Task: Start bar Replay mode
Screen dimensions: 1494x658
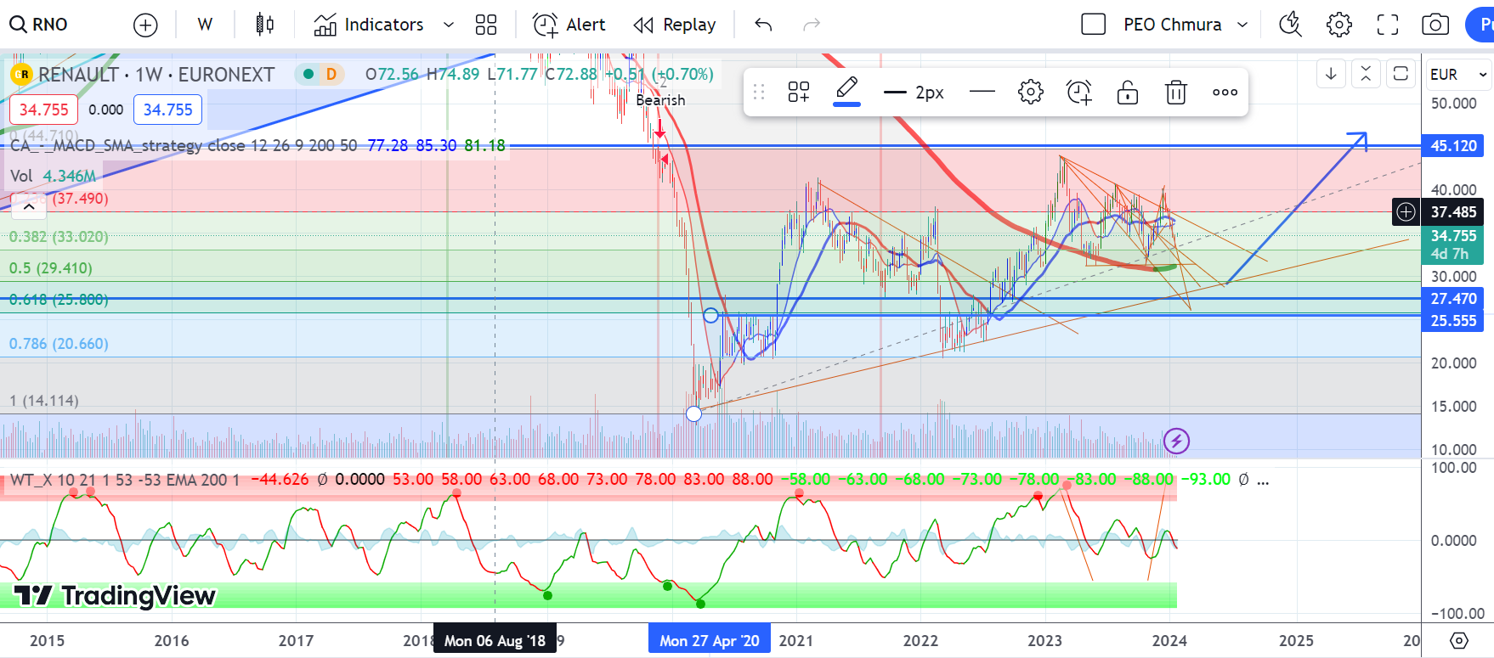Action: point(675,25)
